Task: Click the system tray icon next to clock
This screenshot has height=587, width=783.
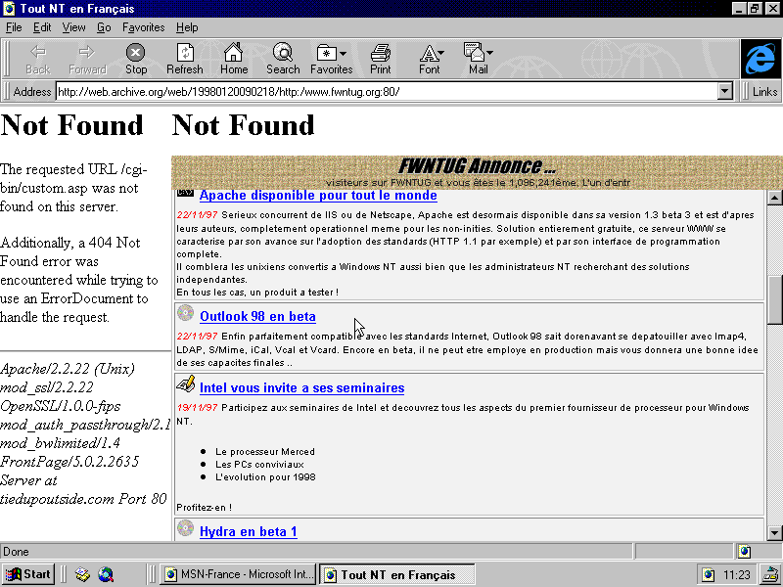Action: click(769, 574)
